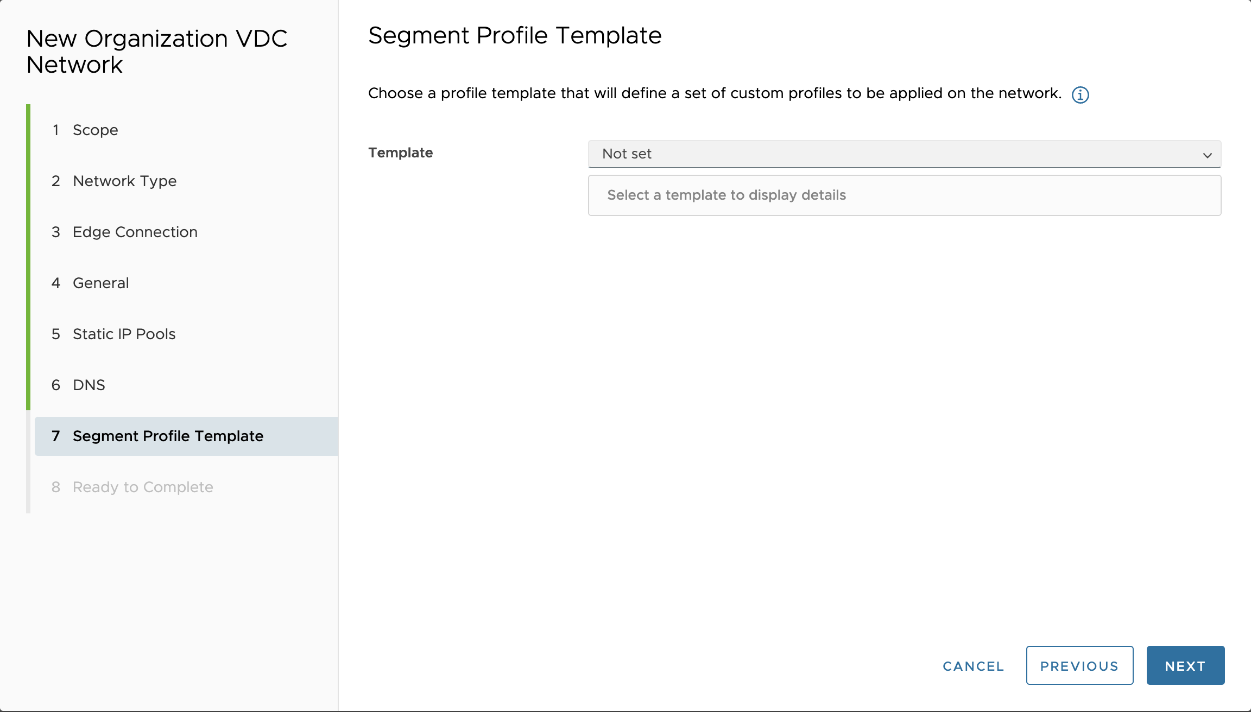
Task: Click the "Choose a profile template" description text
Action: coord(714,93)
